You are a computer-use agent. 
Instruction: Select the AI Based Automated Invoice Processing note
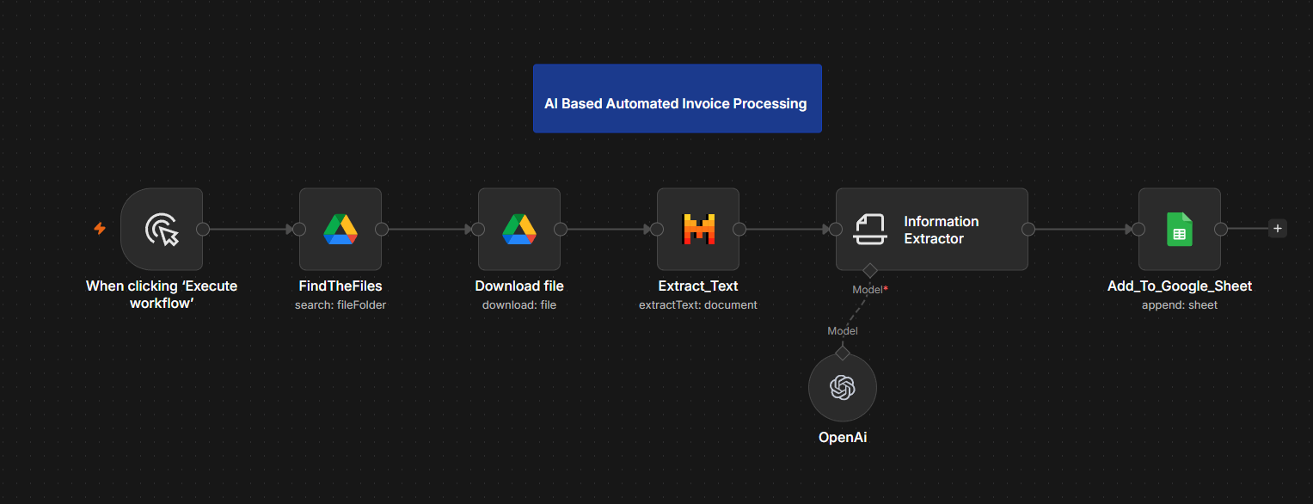[678, 98]
